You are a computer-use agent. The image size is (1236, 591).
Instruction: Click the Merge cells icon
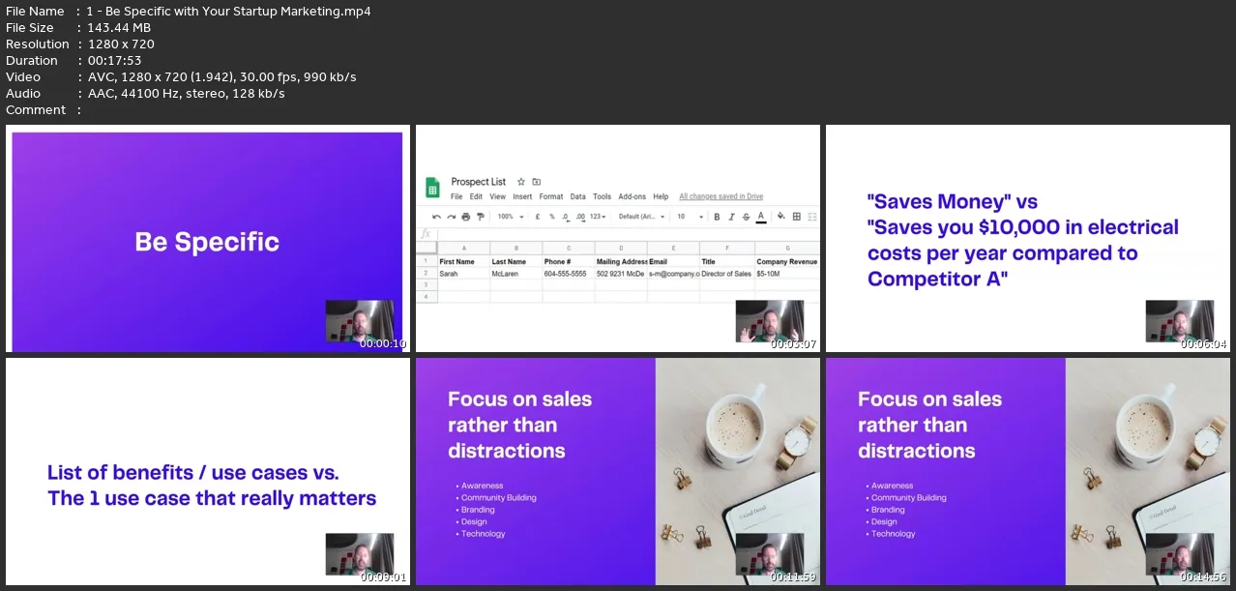coord(811,217)
